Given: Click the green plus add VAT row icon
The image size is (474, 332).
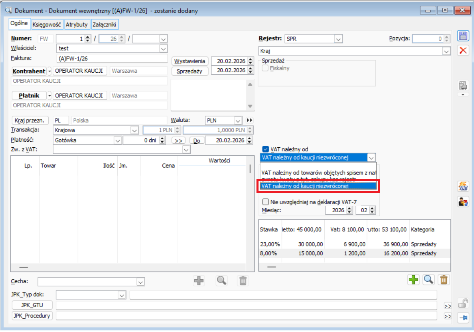Looking at the screenshot, I should [414, 280].
